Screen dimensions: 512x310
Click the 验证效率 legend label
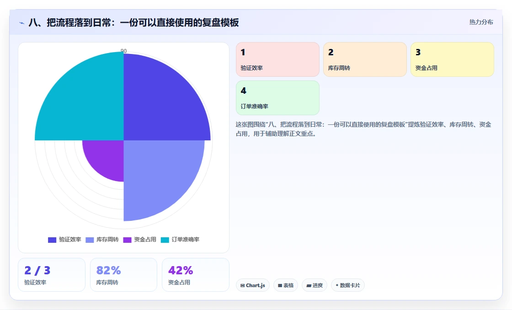[x=70, y=240]
